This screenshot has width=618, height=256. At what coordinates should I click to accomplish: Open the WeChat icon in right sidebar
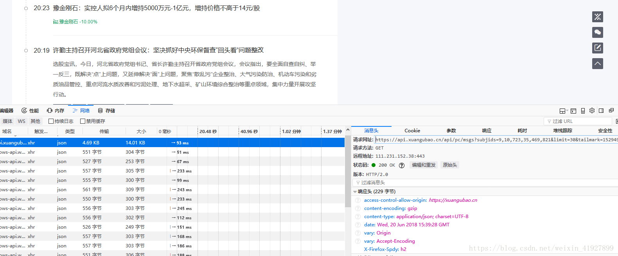[598, 32]
